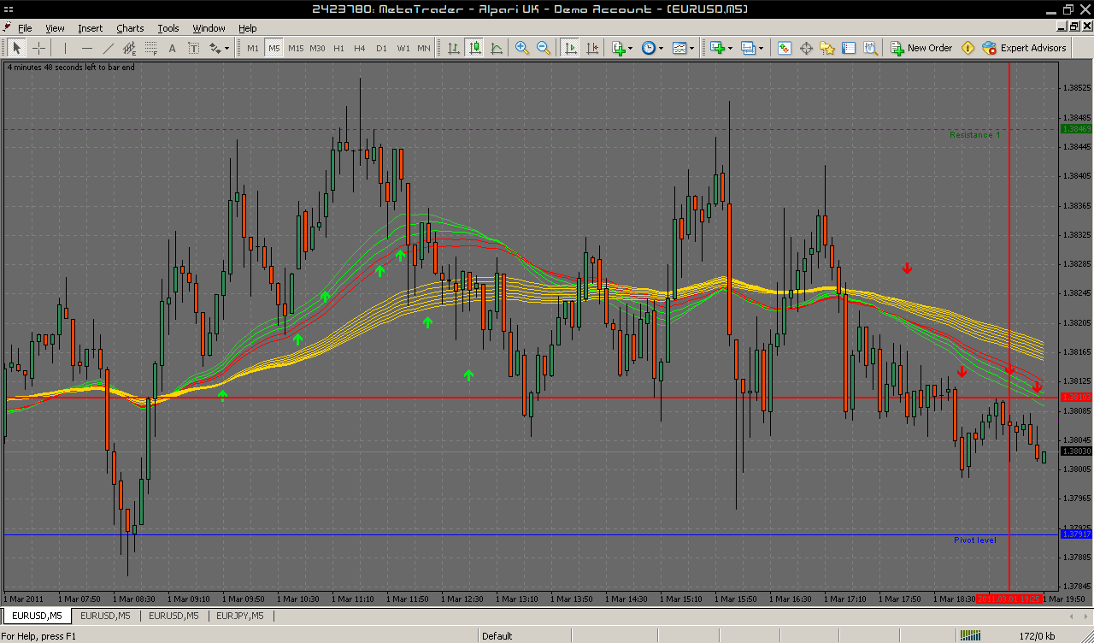Open the MetaEditor yellow diamond icon
1094x643 pixels.
pyautogui.click(x=968, y=48)
